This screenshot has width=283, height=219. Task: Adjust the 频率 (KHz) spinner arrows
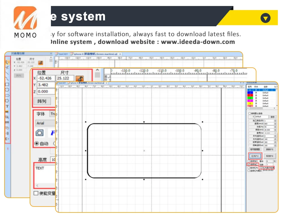(x=275, y=130)
